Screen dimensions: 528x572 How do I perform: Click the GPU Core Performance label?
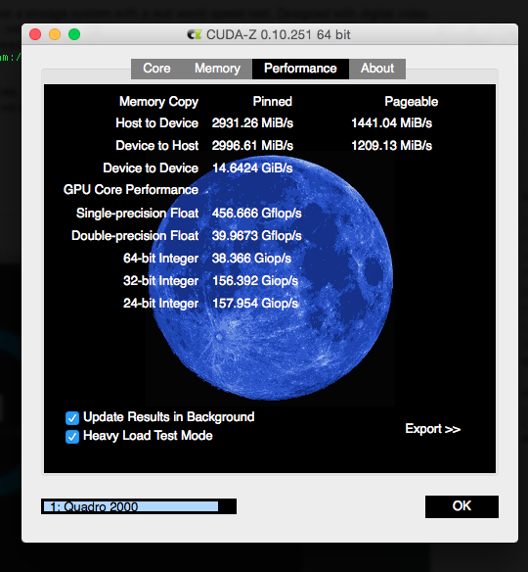point(131,190)
